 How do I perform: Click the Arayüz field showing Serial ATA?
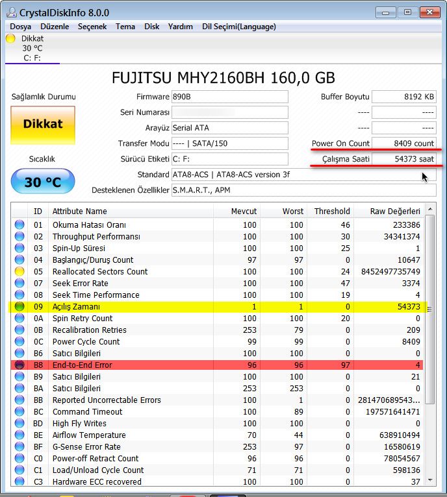(230, 128)
